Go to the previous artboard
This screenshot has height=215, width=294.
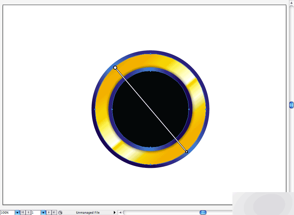pos(28,212)
